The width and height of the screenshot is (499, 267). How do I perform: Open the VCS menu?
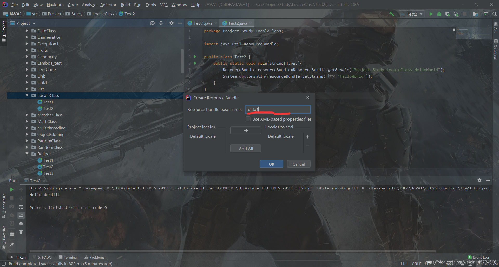[x=164, y=5]
